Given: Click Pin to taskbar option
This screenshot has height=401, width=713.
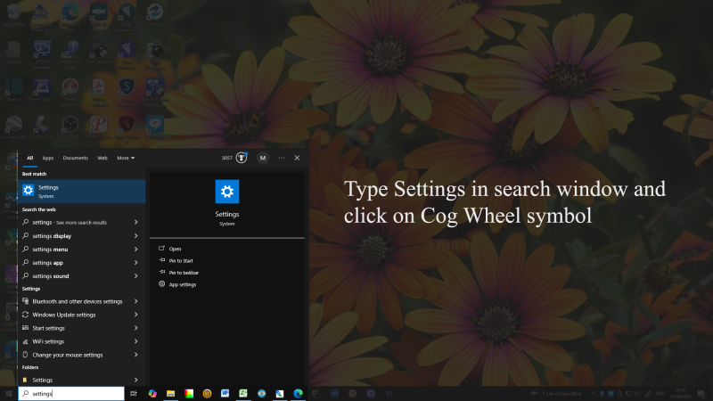Looking at the screenshot, I should tap(183, 272).
